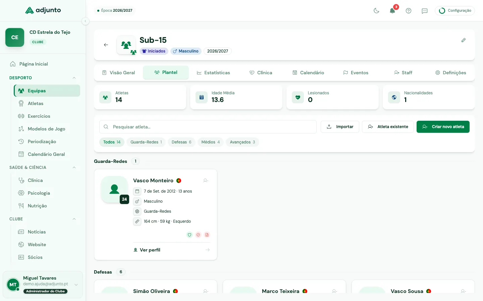483x301 pixels.
Task: Open Exercícios in sidebar
Action: (x=47, y=116)
